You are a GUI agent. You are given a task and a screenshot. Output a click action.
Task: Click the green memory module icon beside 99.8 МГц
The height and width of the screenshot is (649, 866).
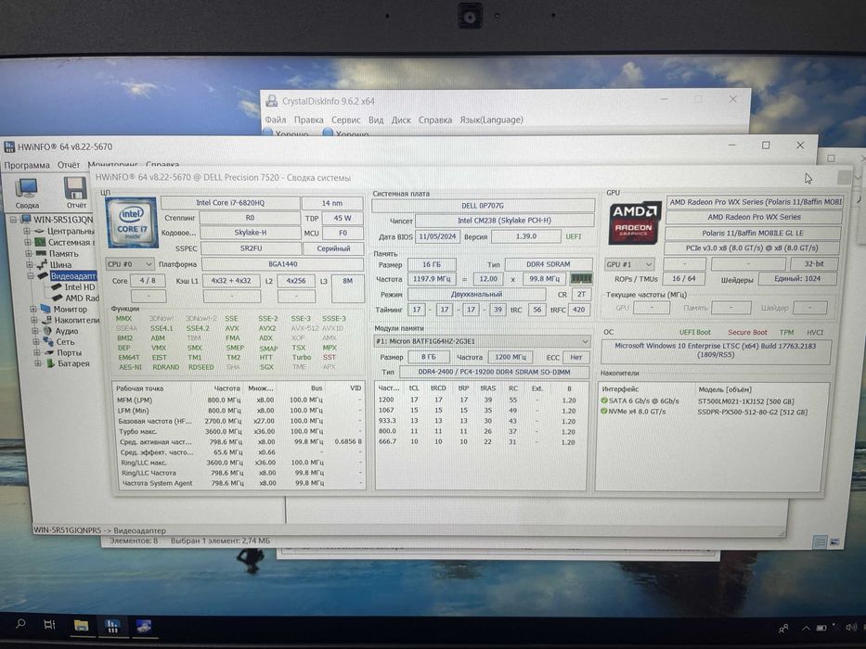581,279
